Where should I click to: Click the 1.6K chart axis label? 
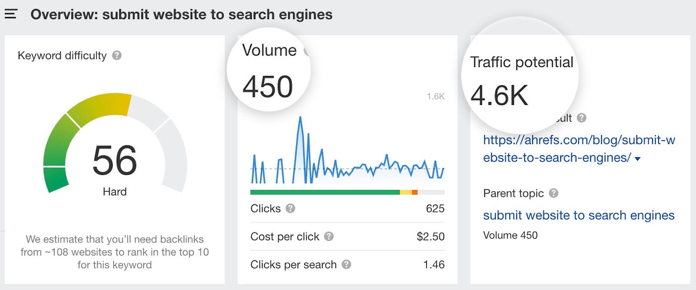[435, 97]
